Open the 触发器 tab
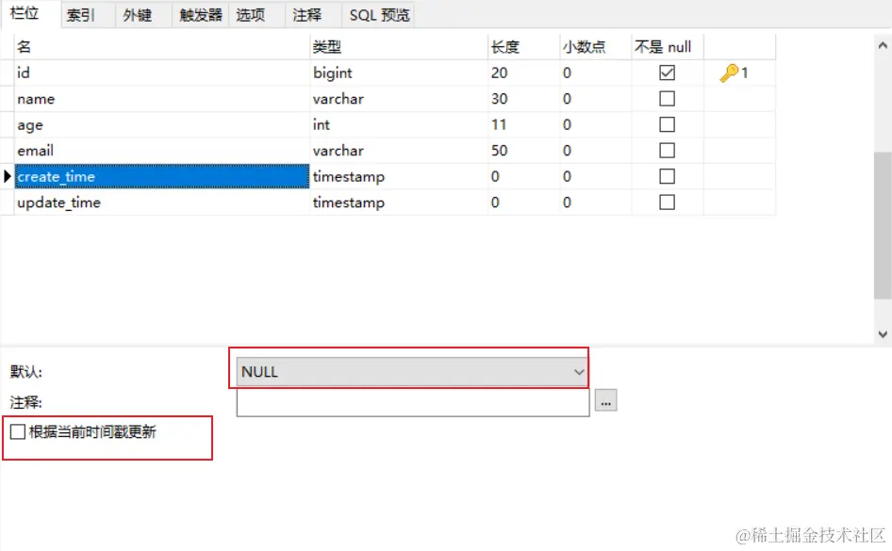 pos(200,15)
